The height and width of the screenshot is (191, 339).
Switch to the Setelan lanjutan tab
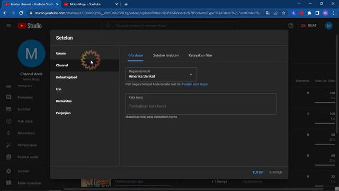click(x=166, y=55)
